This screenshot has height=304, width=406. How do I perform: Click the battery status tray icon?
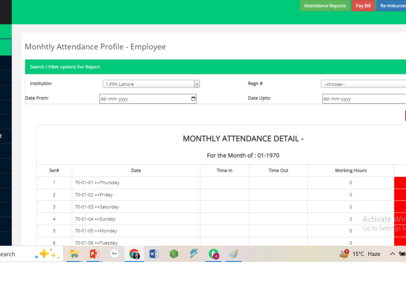click(x=402, y=254)
